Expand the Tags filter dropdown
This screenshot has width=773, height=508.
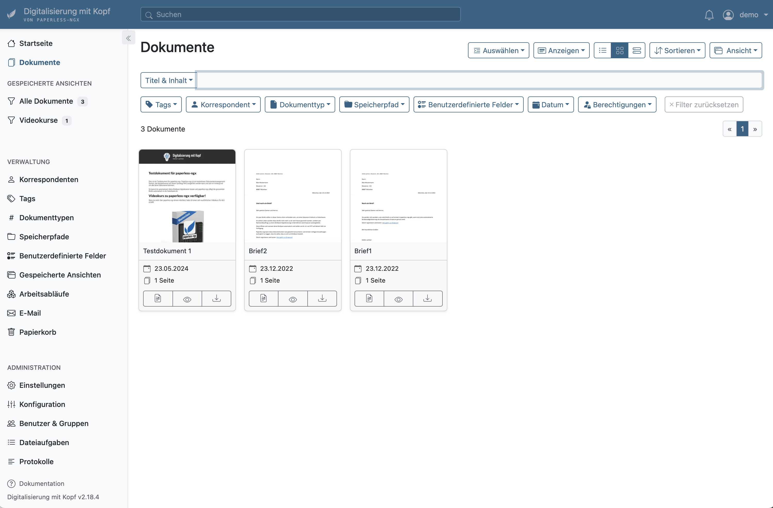coord(161,105)
